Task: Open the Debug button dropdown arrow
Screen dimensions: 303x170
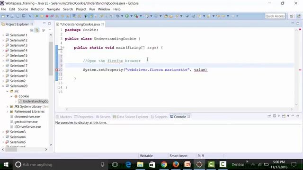Action: (122, 16)
